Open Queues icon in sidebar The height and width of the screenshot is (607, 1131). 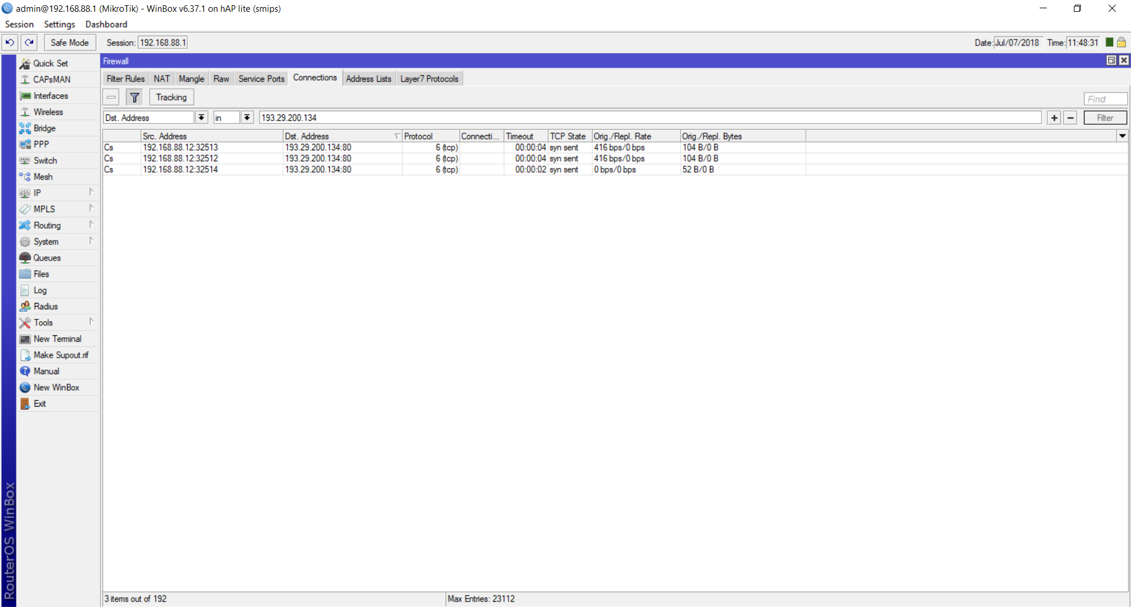(x=25, y=258)
